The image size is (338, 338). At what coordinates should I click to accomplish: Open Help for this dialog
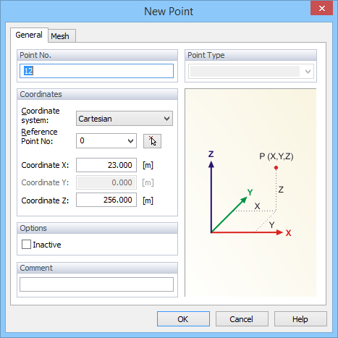click(x=300, y=319)
